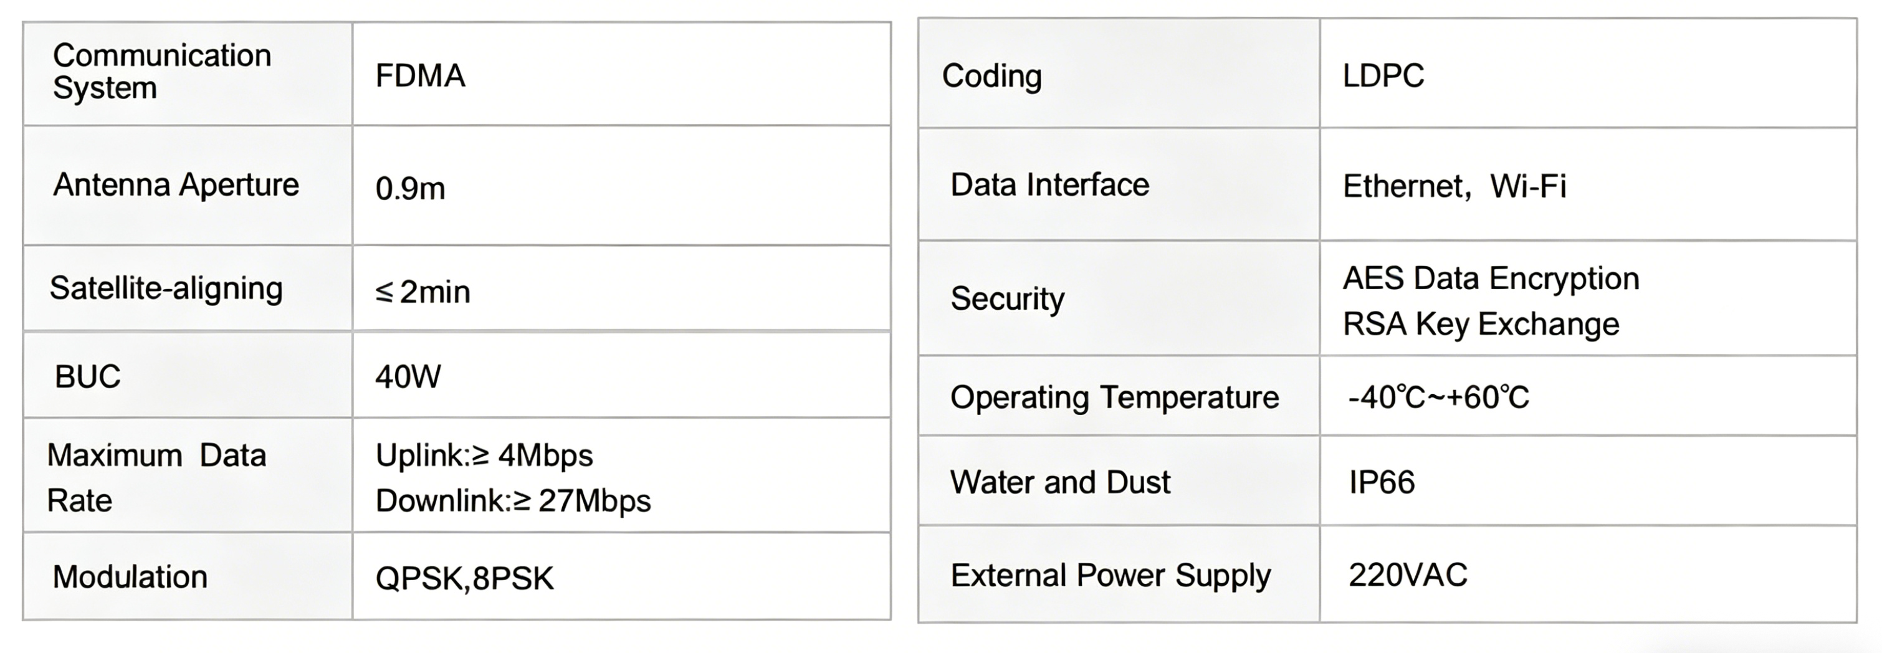The width and height of the screenshot is (1882, 653).
Task: Select the IP66 rating value
Action: 1382,482
